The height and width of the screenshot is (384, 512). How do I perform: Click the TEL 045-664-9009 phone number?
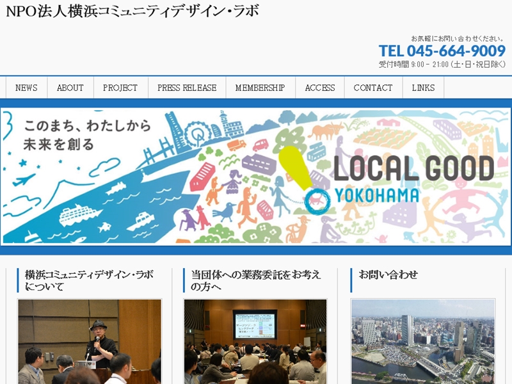coord(442,51)
